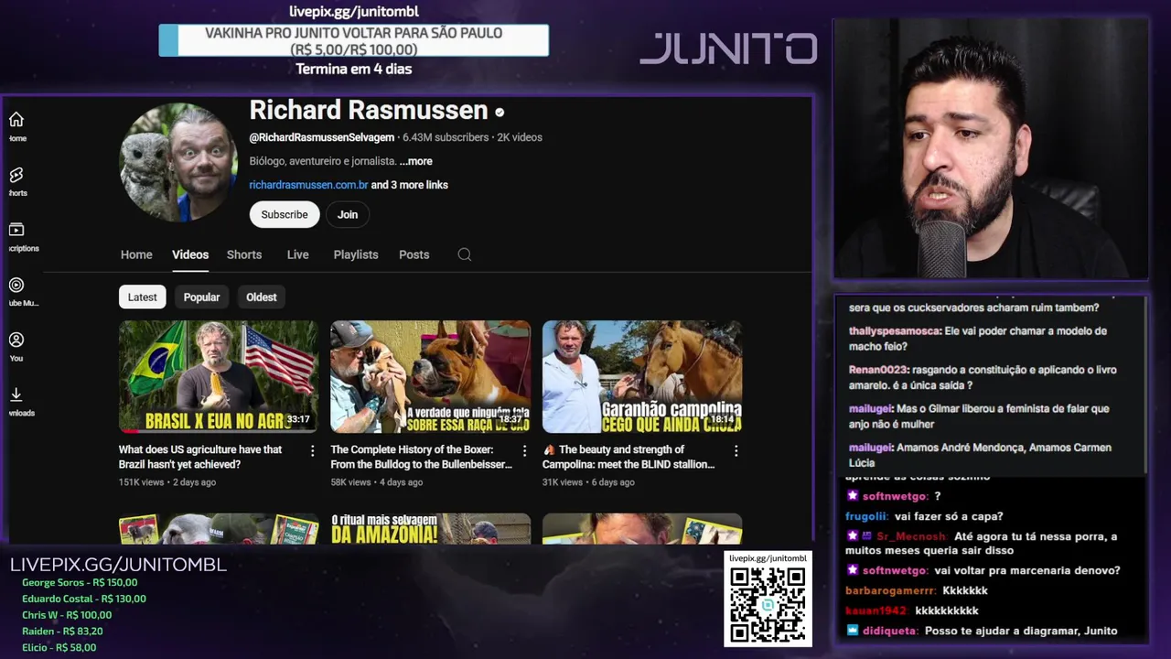Open the You section in the sidebar

pyautogui.click(x=16, y=347)
